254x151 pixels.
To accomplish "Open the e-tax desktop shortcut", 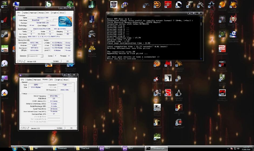I will coord(5,49).
